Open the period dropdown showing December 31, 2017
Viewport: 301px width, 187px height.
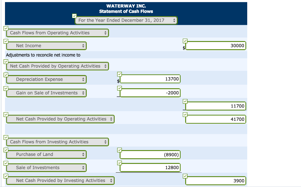pyautogui.click(x=126, y=20)
